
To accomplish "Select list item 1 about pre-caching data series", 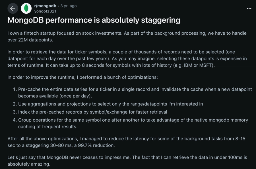I will [135, 92].
